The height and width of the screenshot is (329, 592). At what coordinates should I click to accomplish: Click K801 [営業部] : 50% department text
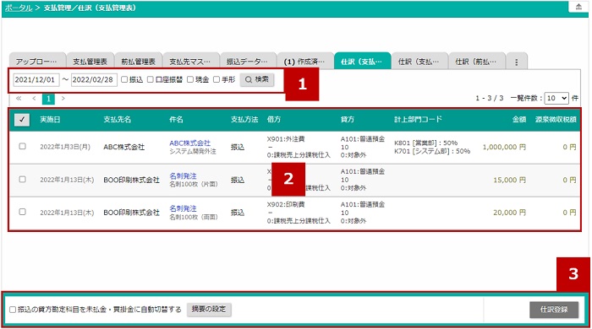426,143
